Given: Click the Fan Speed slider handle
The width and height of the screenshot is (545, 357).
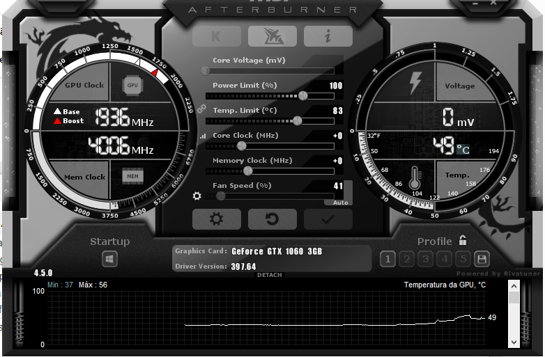Looking at the screenshot, I should (x=220, y=196).
